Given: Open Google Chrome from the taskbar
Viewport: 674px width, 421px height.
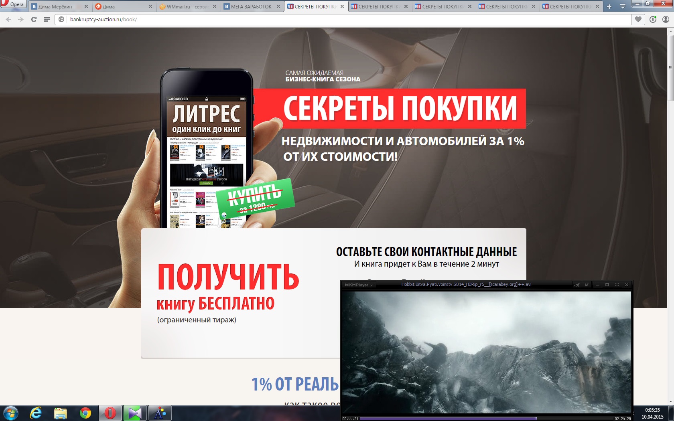Looking at the screenshot, I should pos(85,413).
